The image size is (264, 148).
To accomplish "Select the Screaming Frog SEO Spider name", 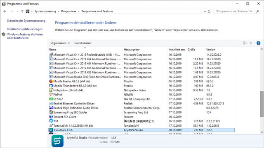I will (x=70, y=112).
